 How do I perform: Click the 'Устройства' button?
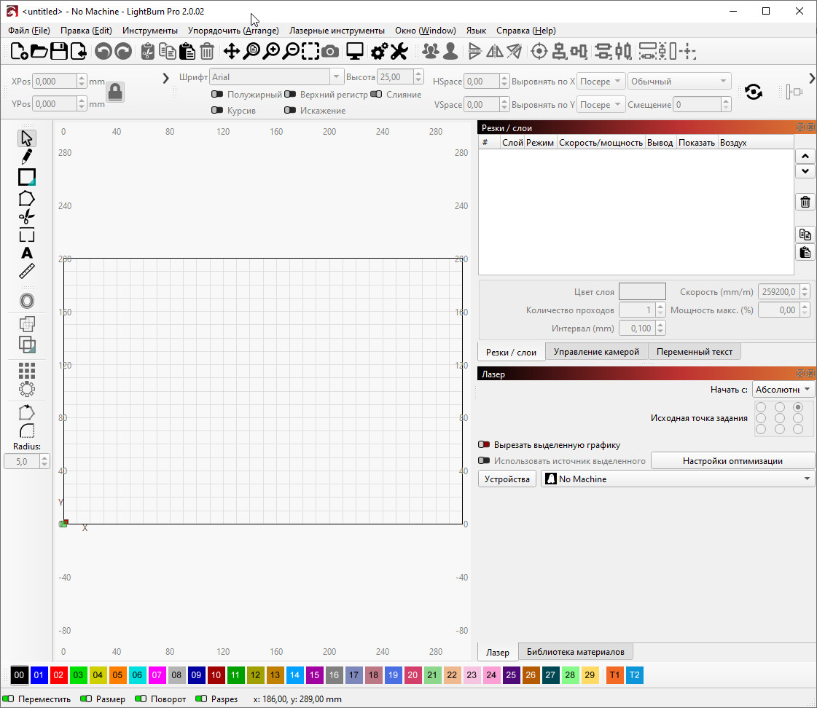507,479
